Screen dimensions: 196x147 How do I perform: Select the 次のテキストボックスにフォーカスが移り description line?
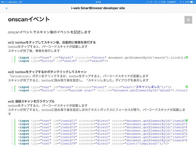tap(96, 112)
